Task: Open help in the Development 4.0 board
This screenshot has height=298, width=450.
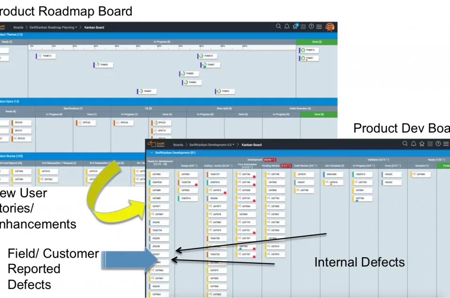Action: [438, 144]
